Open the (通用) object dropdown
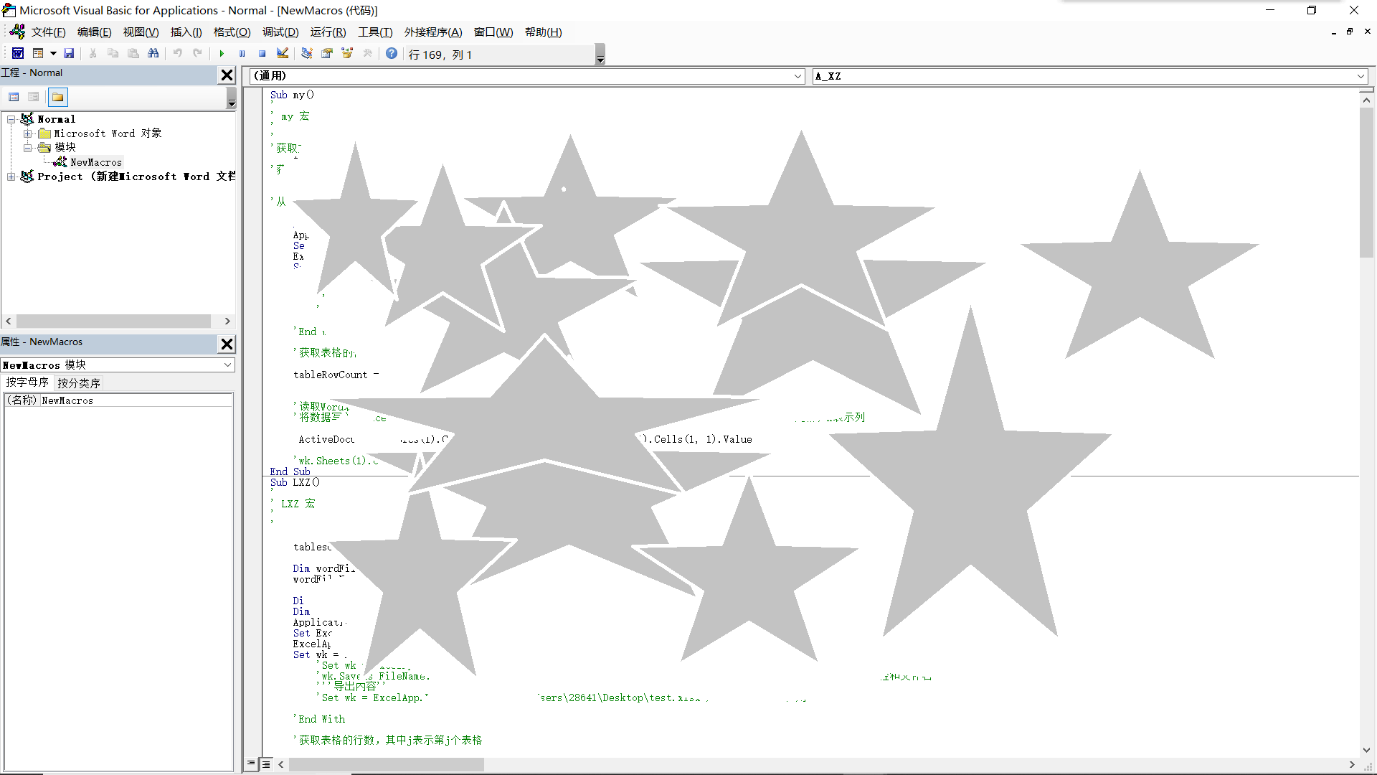Screen dimensions: 1377x775 [x=798, y=76]
